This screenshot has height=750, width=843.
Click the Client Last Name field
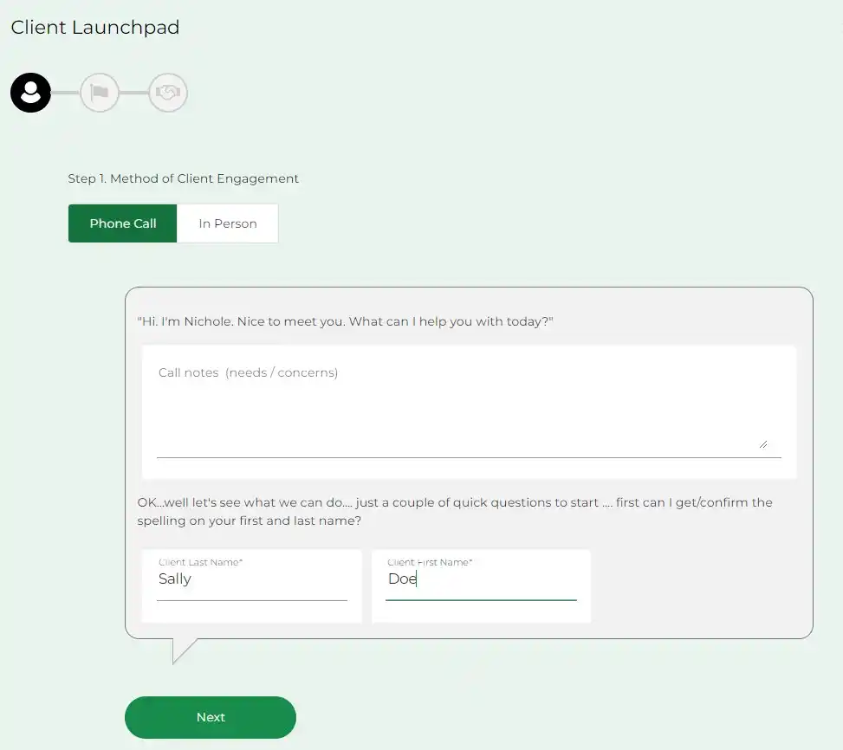(251, 579)
